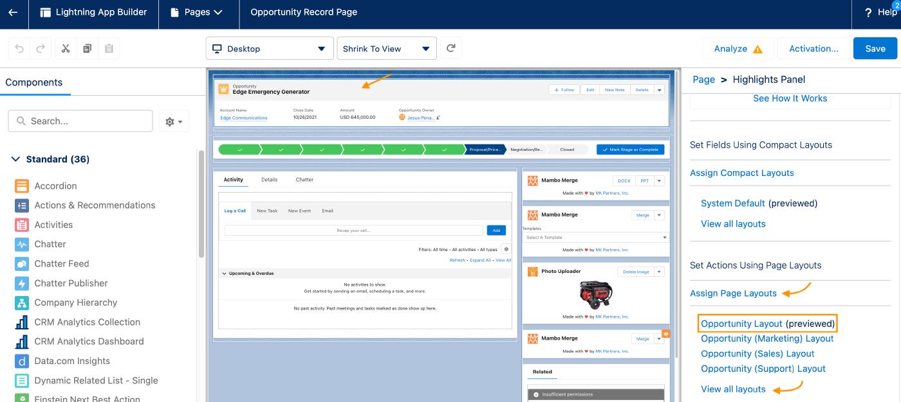Screen dimensions: 901x402
Task: Select the Company Hierarchy component
Action: [75, 302]
